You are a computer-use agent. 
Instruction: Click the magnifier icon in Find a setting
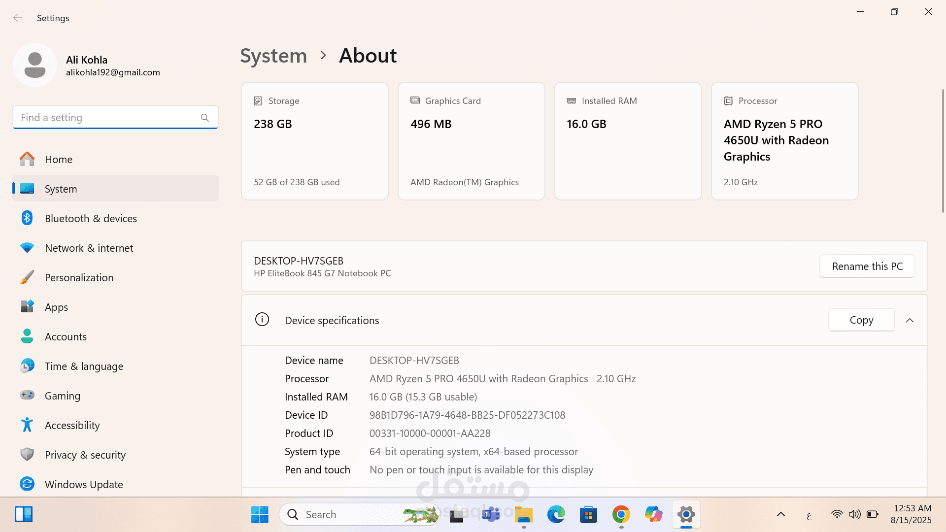pos(205,117)
